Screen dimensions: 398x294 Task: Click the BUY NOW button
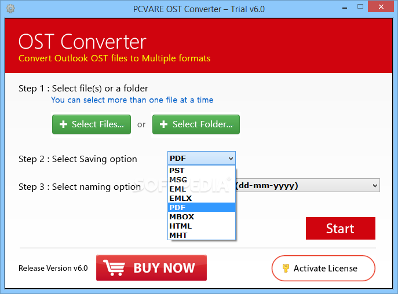[x=151, y=268]
